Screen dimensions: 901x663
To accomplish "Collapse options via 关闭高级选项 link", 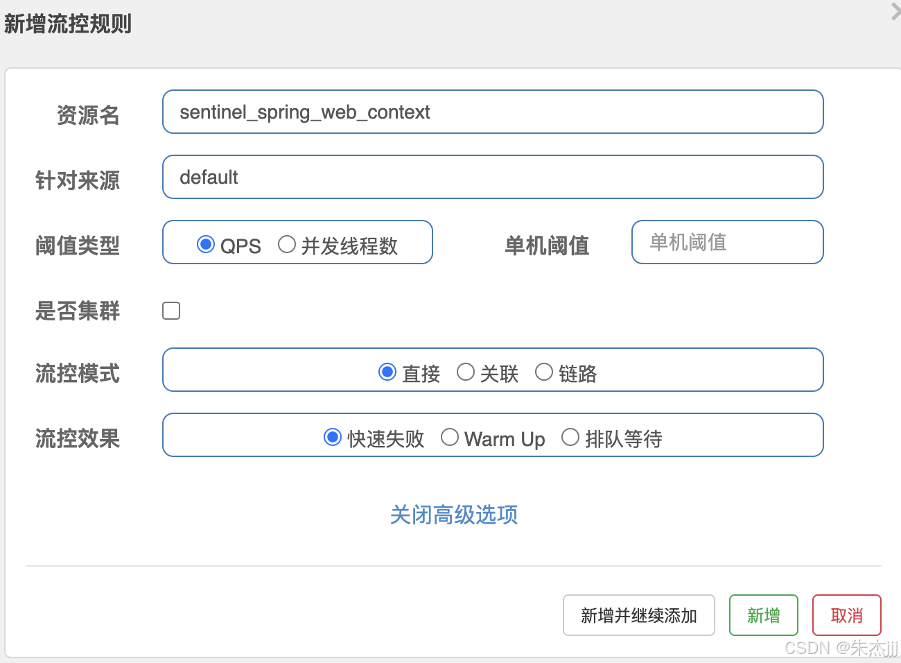I will coord(454,515).
